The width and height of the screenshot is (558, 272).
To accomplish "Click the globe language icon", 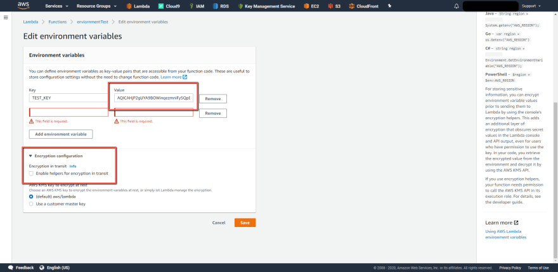I will point(42,268).
